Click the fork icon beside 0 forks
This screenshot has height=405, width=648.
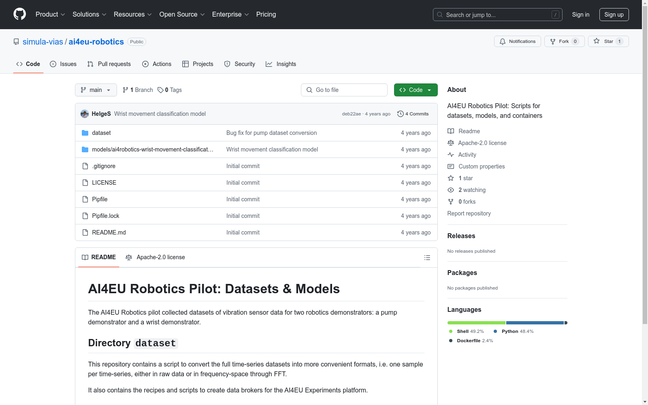tap(451, 202)
